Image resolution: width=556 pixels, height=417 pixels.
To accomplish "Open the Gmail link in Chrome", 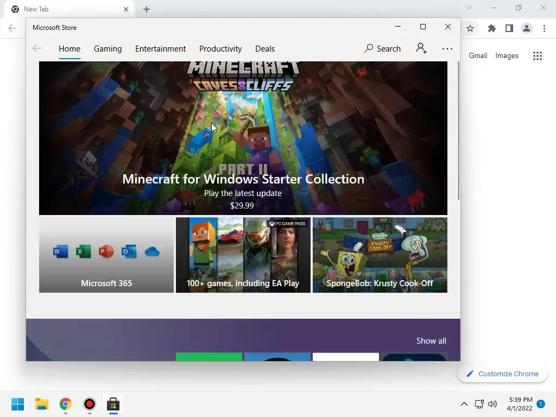I will (478, 56).
